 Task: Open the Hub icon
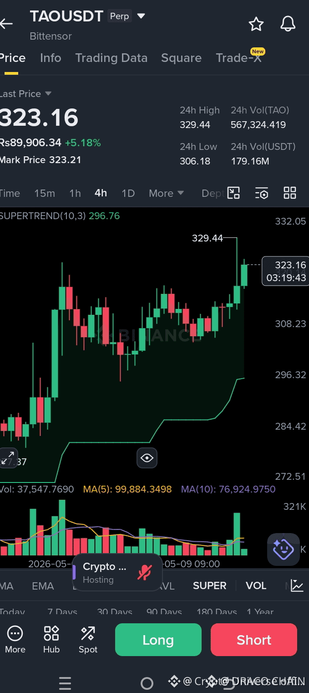coord(51,640)
